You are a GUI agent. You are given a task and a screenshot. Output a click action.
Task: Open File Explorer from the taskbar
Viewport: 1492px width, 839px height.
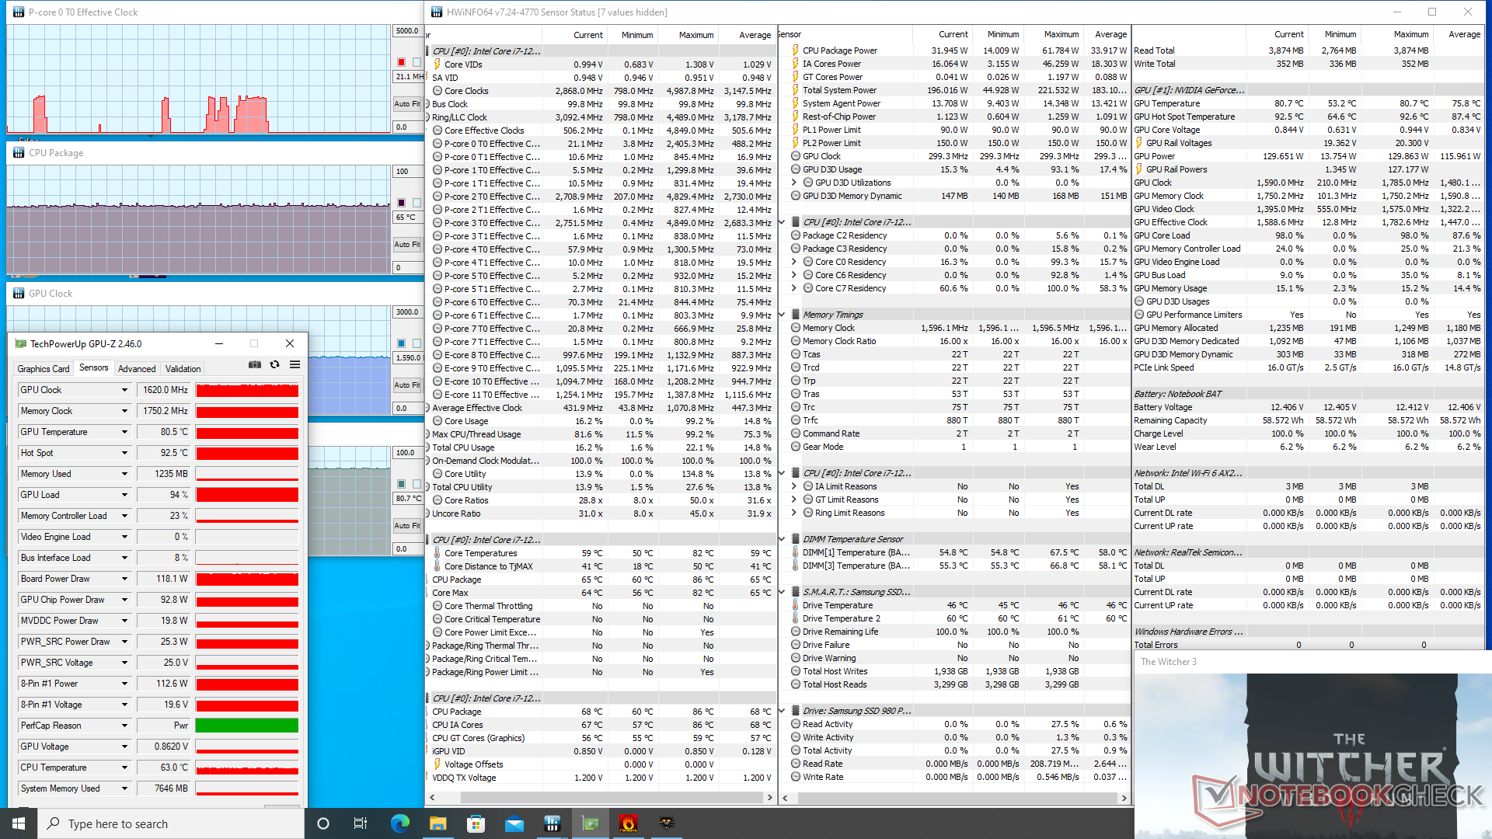point(437,823)
